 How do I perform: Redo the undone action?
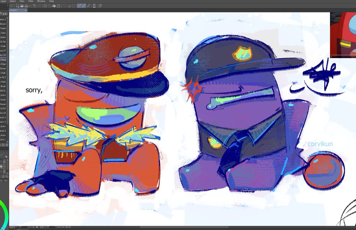pos(39,6)
